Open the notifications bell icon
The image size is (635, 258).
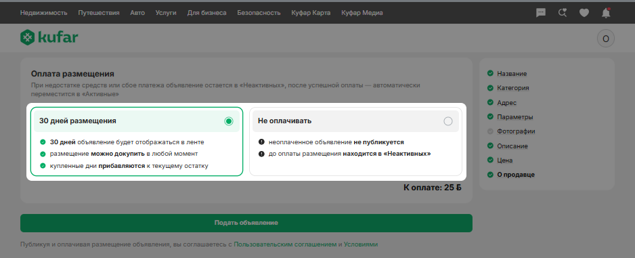tap(606, 13)
